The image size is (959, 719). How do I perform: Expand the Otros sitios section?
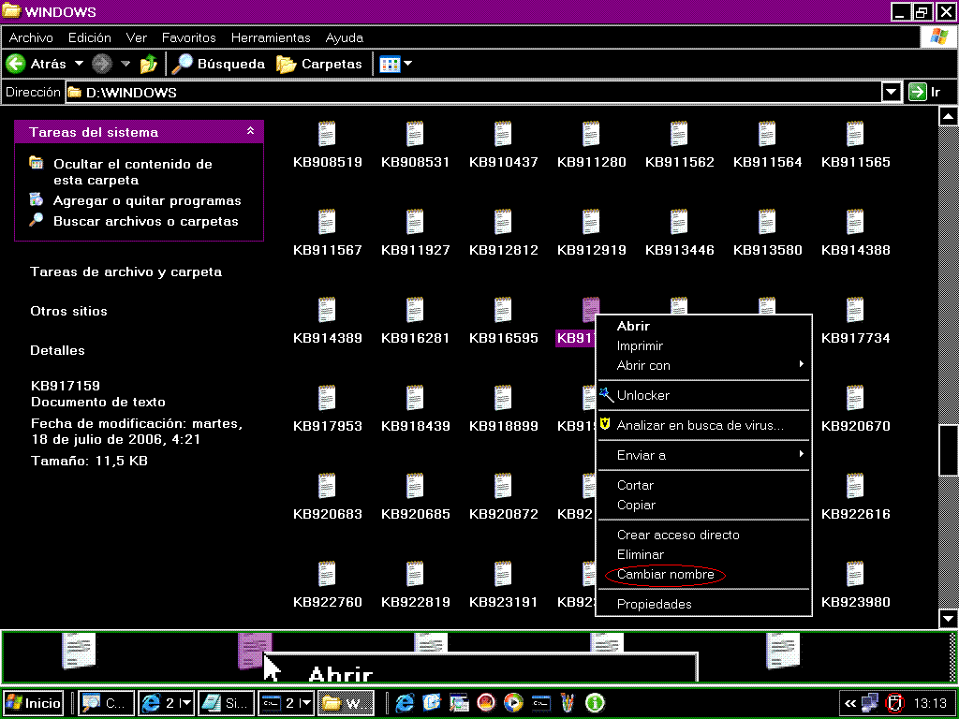pos(68,311)
